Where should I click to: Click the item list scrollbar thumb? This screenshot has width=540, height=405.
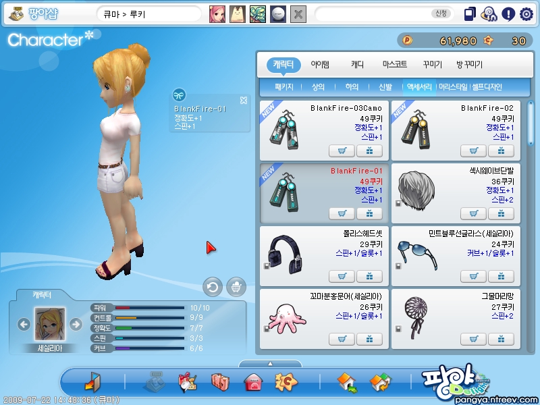[531, 124]
